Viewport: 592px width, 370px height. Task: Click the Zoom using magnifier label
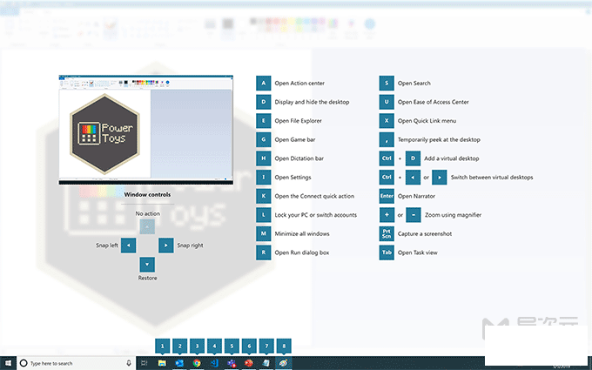tap(453, 215)
